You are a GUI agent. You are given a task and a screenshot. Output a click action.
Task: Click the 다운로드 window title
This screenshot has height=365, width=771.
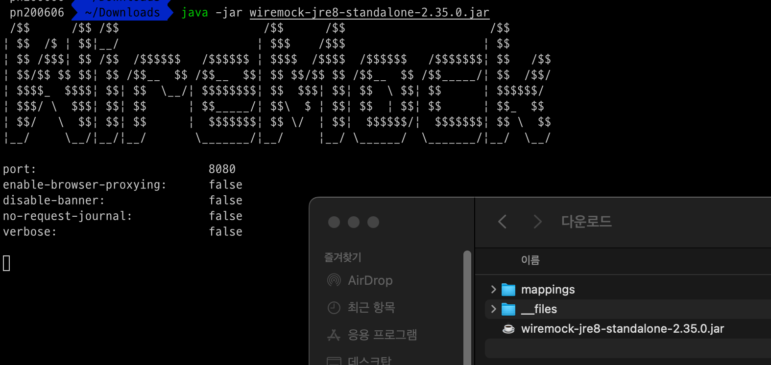[x=586, y=222]
